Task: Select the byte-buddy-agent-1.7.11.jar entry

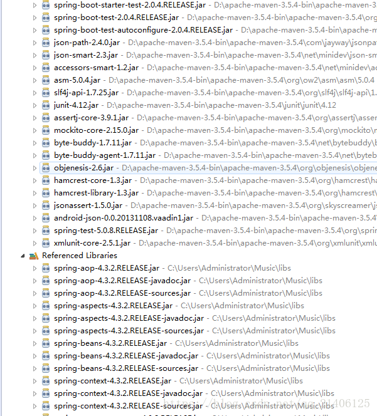Action: (x=105, y=155)
